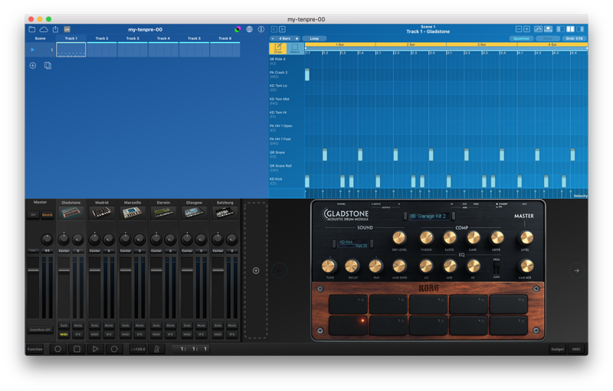Select the Track 2 column header
The height and width of the screenshot is (391, 613).
[102, 38]
